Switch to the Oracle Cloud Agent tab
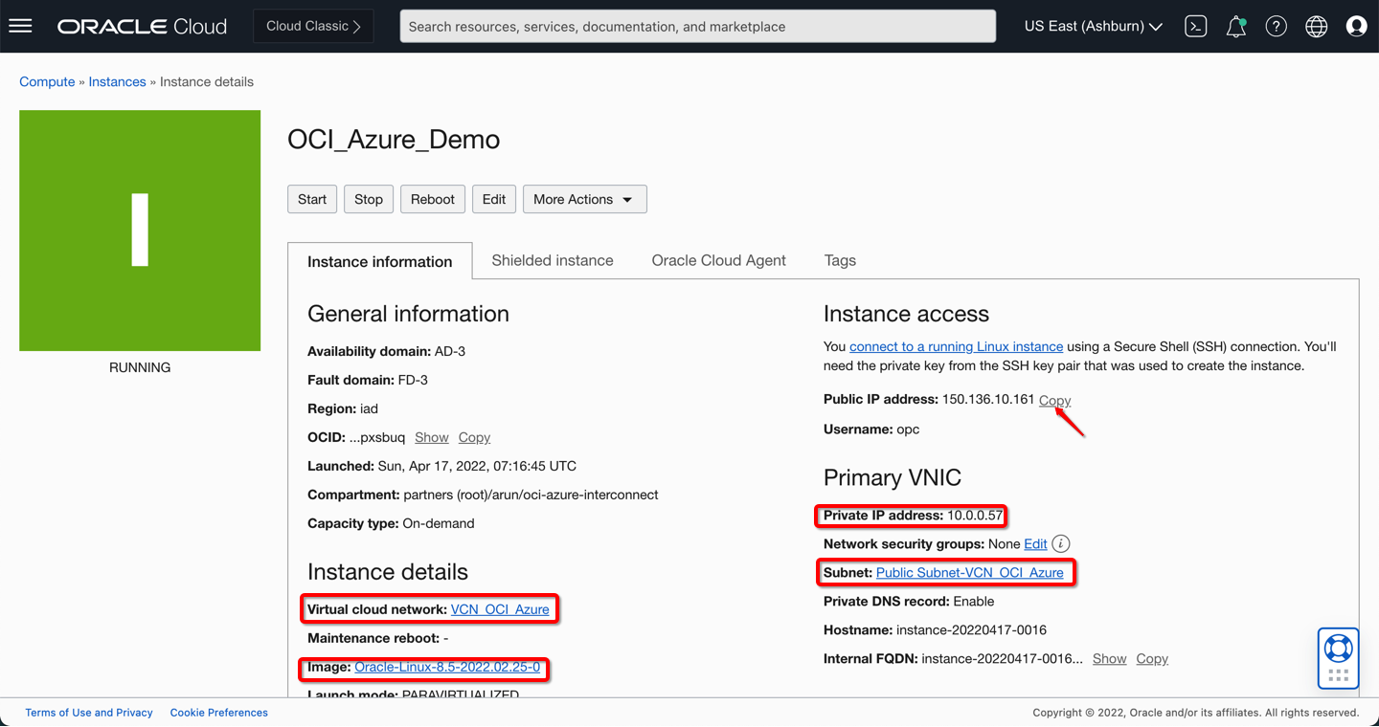The width and height of the screenshot is (1379, 727). click(718, 260)
